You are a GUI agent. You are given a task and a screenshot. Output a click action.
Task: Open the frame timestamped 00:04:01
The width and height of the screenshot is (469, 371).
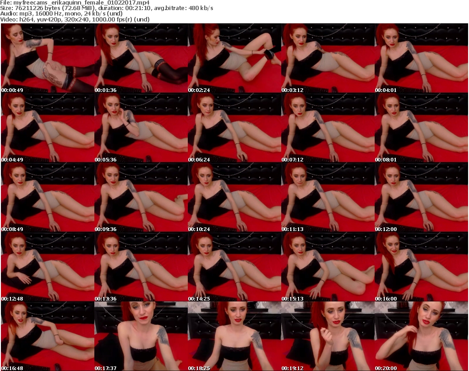pos(421,58)
